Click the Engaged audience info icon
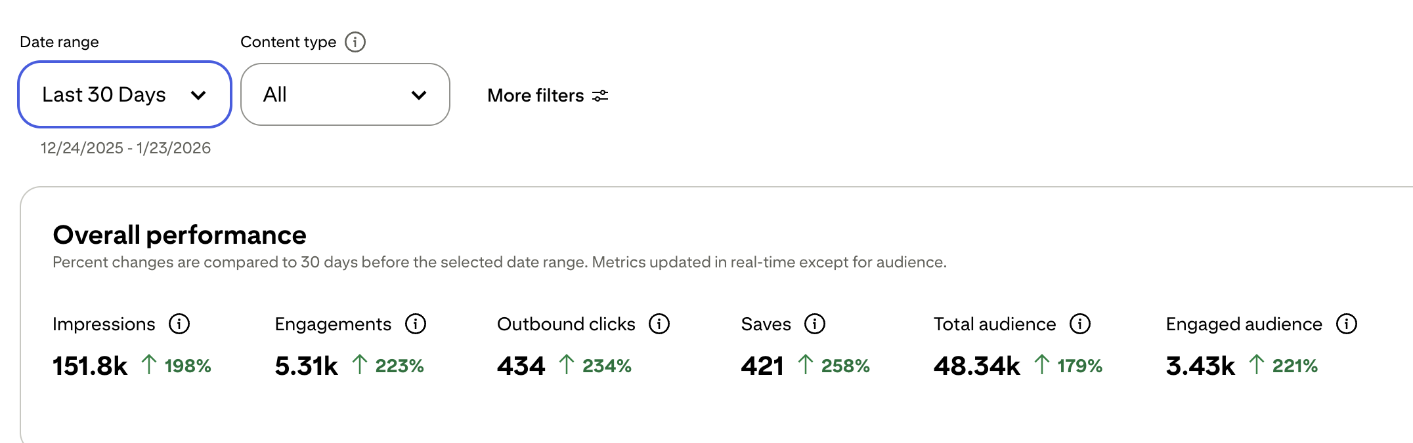 tap(1347, 324)
